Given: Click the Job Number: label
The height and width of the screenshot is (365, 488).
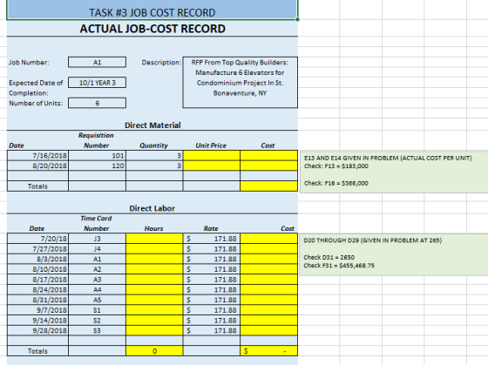Looking at the screenshot, I should [29, 62].
